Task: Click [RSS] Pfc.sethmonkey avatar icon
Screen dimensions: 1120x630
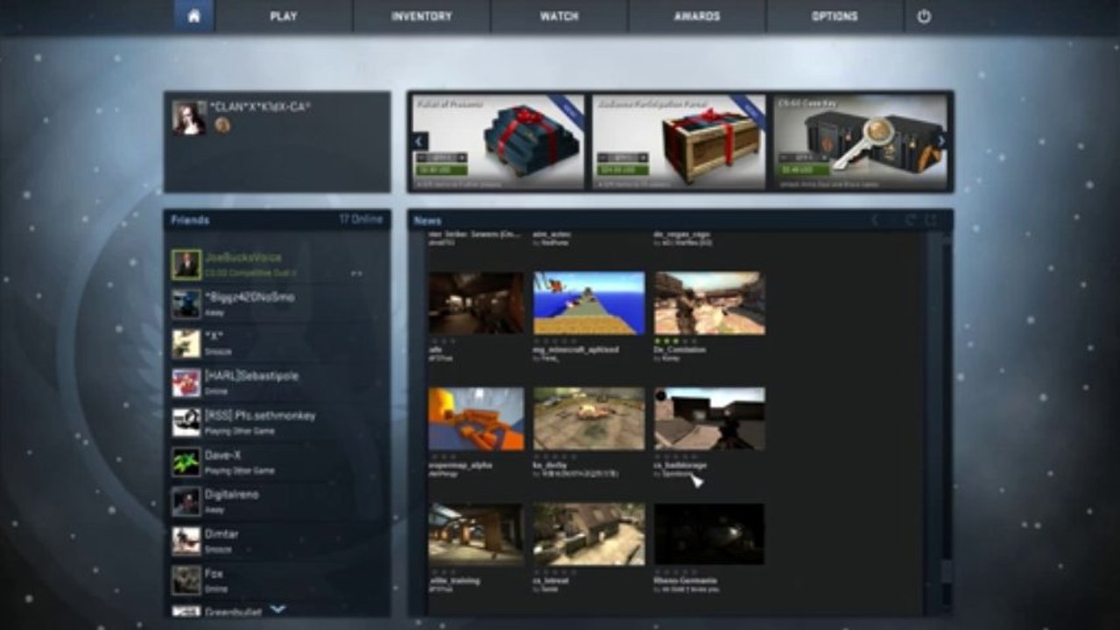Action: click(x=186, y=423)
